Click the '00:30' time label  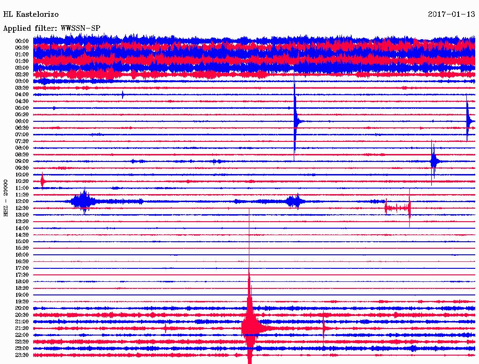pyautogui.click(x=22, y=48)
